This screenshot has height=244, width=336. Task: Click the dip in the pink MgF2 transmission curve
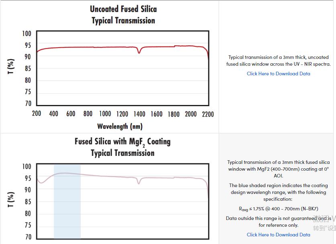coord(139,183)
